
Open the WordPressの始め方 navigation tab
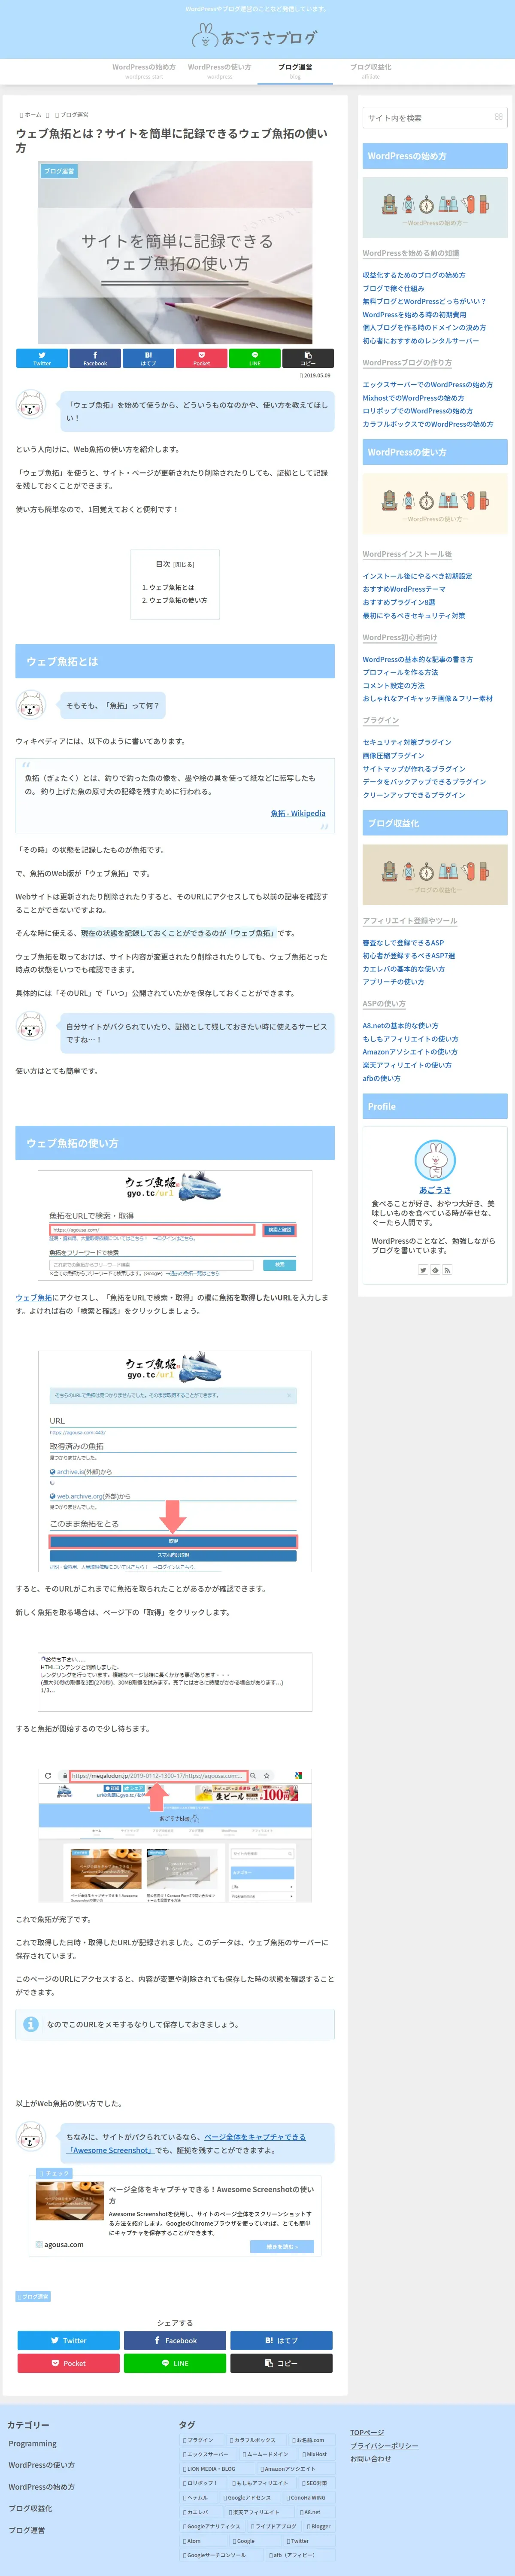pyautogui.click(x=144, y=70)
